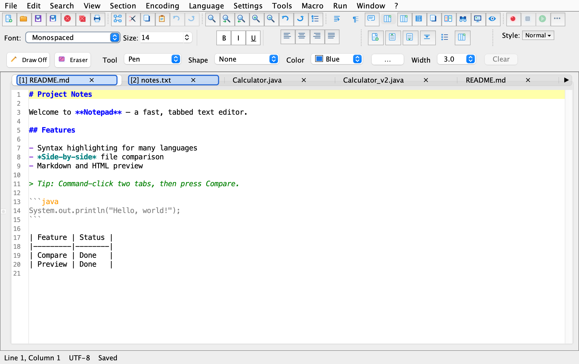Viewport: 579px width, 364px height.
Task: Click the red square close-all icon
Action: coord(83,19)
